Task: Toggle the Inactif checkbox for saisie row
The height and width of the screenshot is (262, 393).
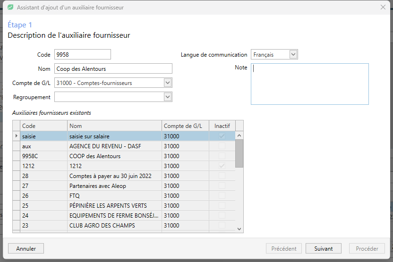Action: (222, 136)
